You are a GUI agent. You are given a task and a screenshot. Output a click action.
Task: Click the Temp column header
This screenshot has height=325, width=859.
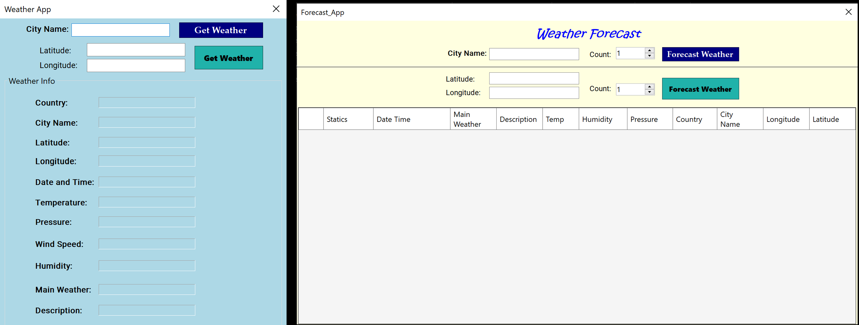pos(561,119)
